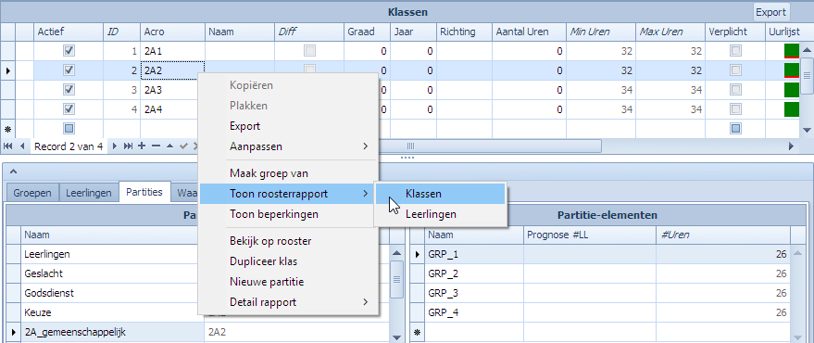Click the splitter dots between the panels
The height and width of the screenshot is (343, 814).
tap(407, 157)
